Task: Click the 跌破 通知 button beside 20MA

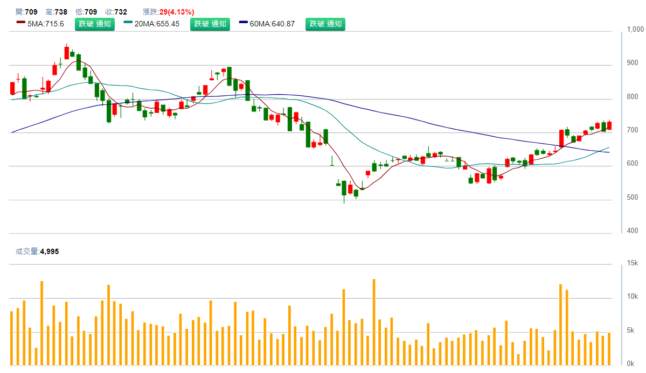Action: point(210,24)
